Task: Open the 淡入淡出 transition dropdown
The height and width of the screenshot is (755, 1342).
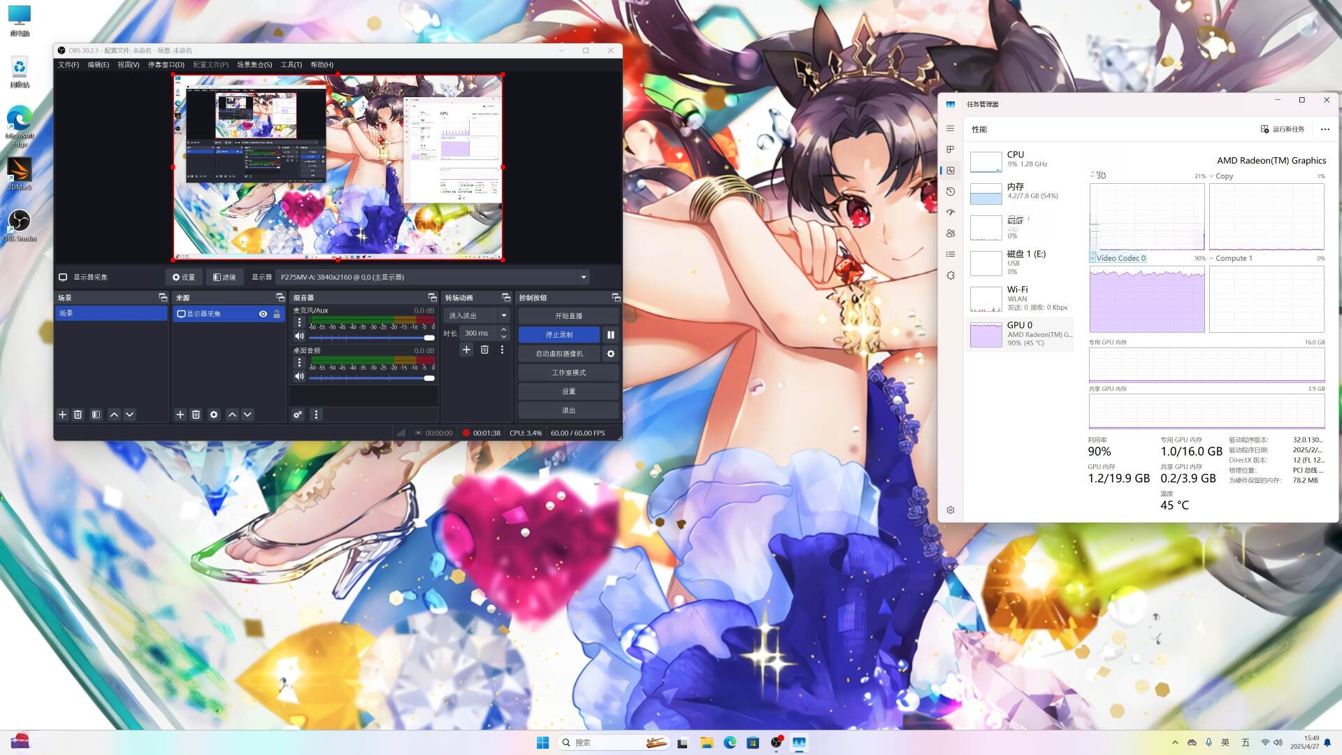Action: point(477,316)
